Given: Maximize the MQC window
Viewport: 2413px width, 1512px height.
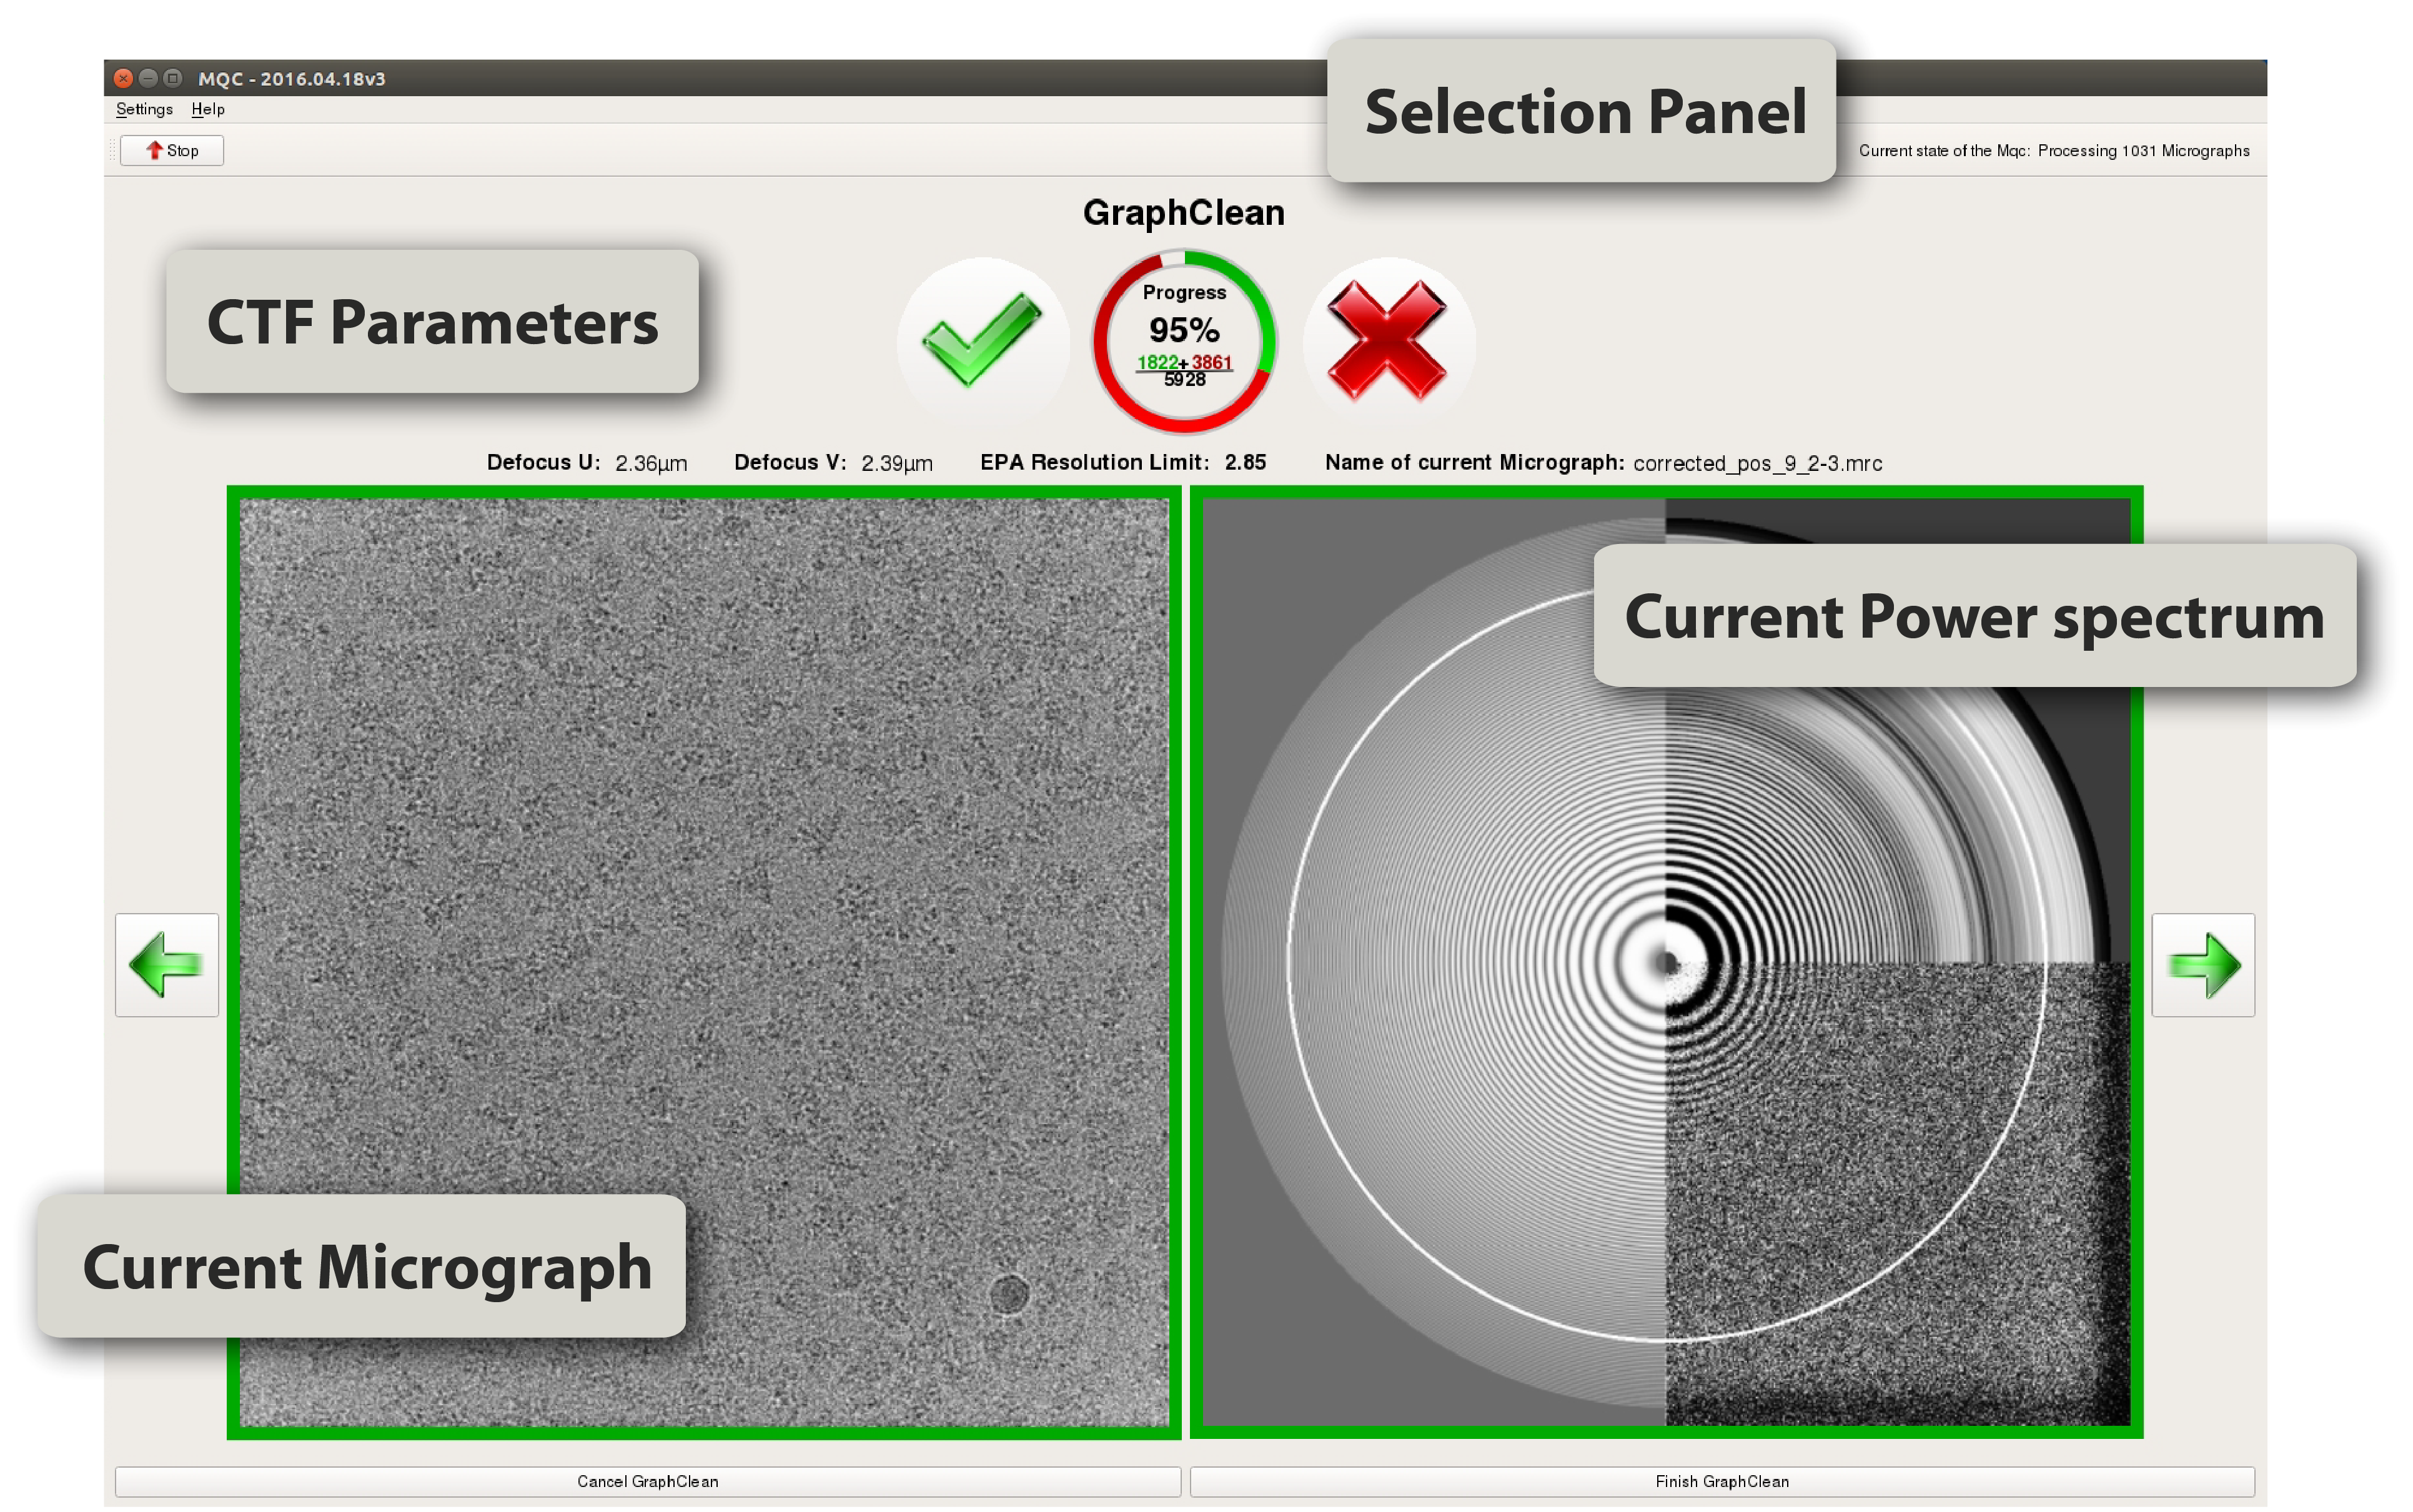Looking at the screenshot, I should pos(173,78).
